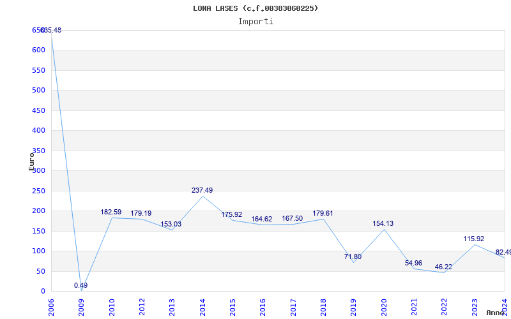This screenshot has width=511, height=319.
Task: Click the 400 value on Euro axis
Action: click(x=38, y=131)
